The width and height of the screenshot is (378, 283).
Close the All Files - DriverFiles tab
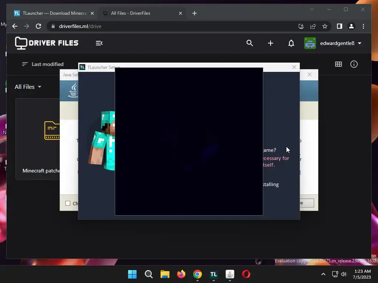pos(180,13)
